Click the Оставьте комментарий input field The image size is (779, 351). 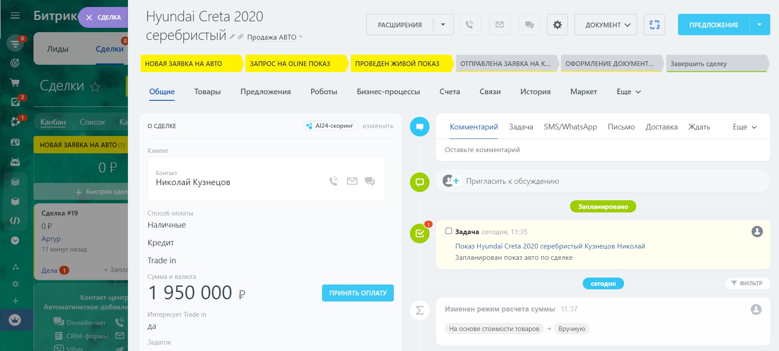(603, 150)
